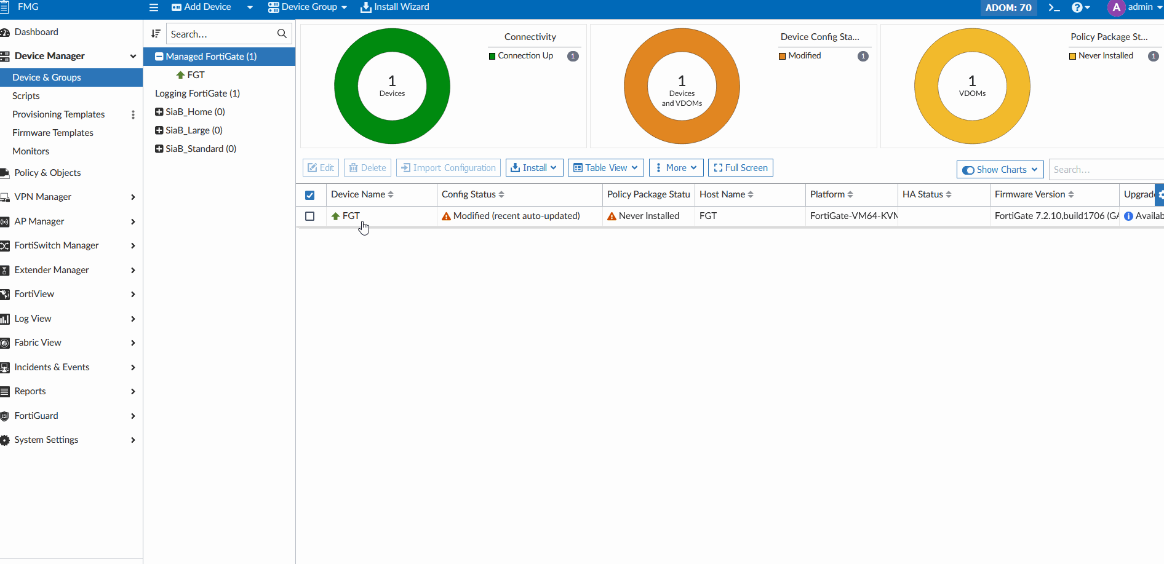1164x564 pixels.
Task: Click the Edit button
Action: (x=321, y=168)
